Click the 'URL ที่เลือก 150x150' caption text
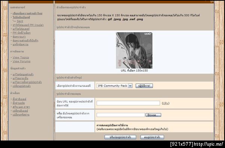The height and width of the screenshot is (148, 225). [134, 70]
